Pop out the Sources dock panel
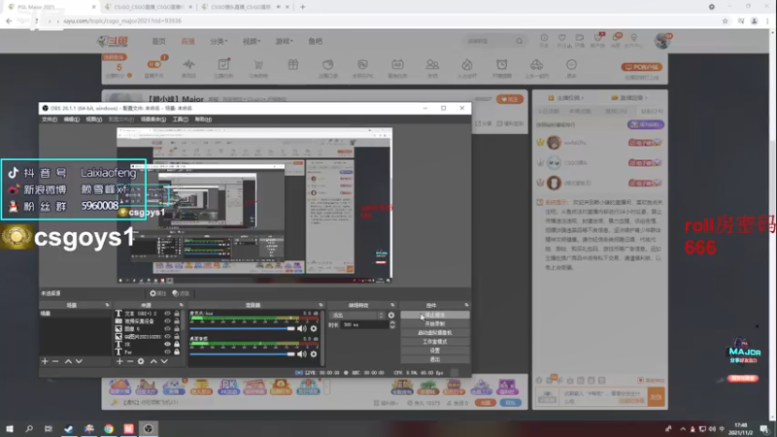The height and width of the screenshot is (437, 777). coord(181,305)
